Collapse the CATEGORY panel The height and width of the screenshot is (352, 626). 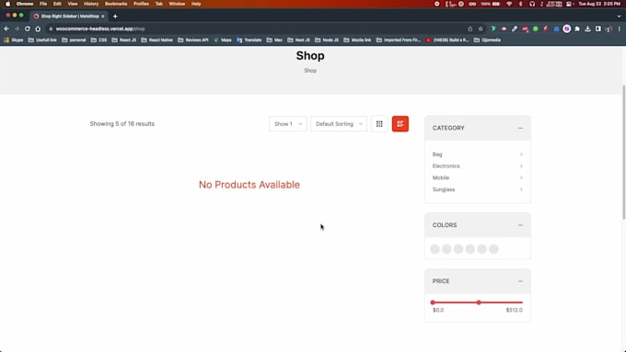(520, 128)
